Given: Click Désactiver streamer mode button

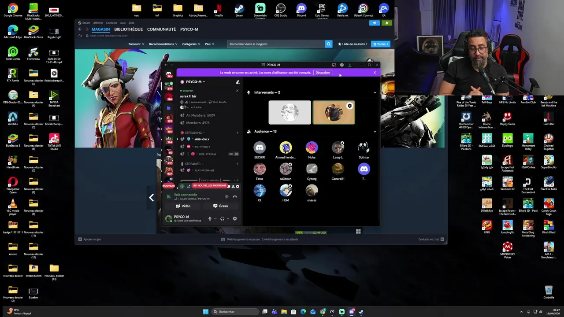Looking at the screenshot, I should [x=323, y=73].
